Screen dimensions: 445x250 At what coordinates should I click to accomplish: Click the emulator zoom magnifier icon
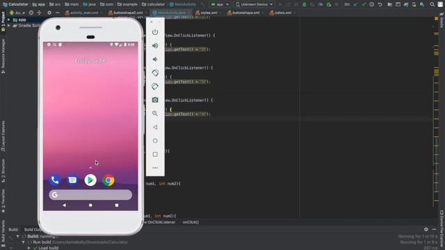155,113
